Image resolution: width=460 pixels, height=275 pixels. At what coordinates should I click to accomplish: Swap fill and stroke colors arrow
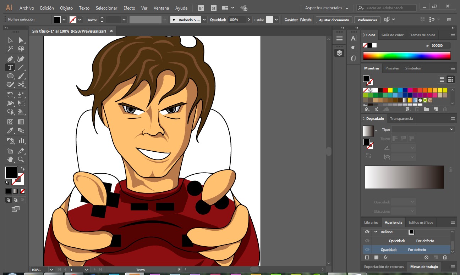[x=23, y=169]
